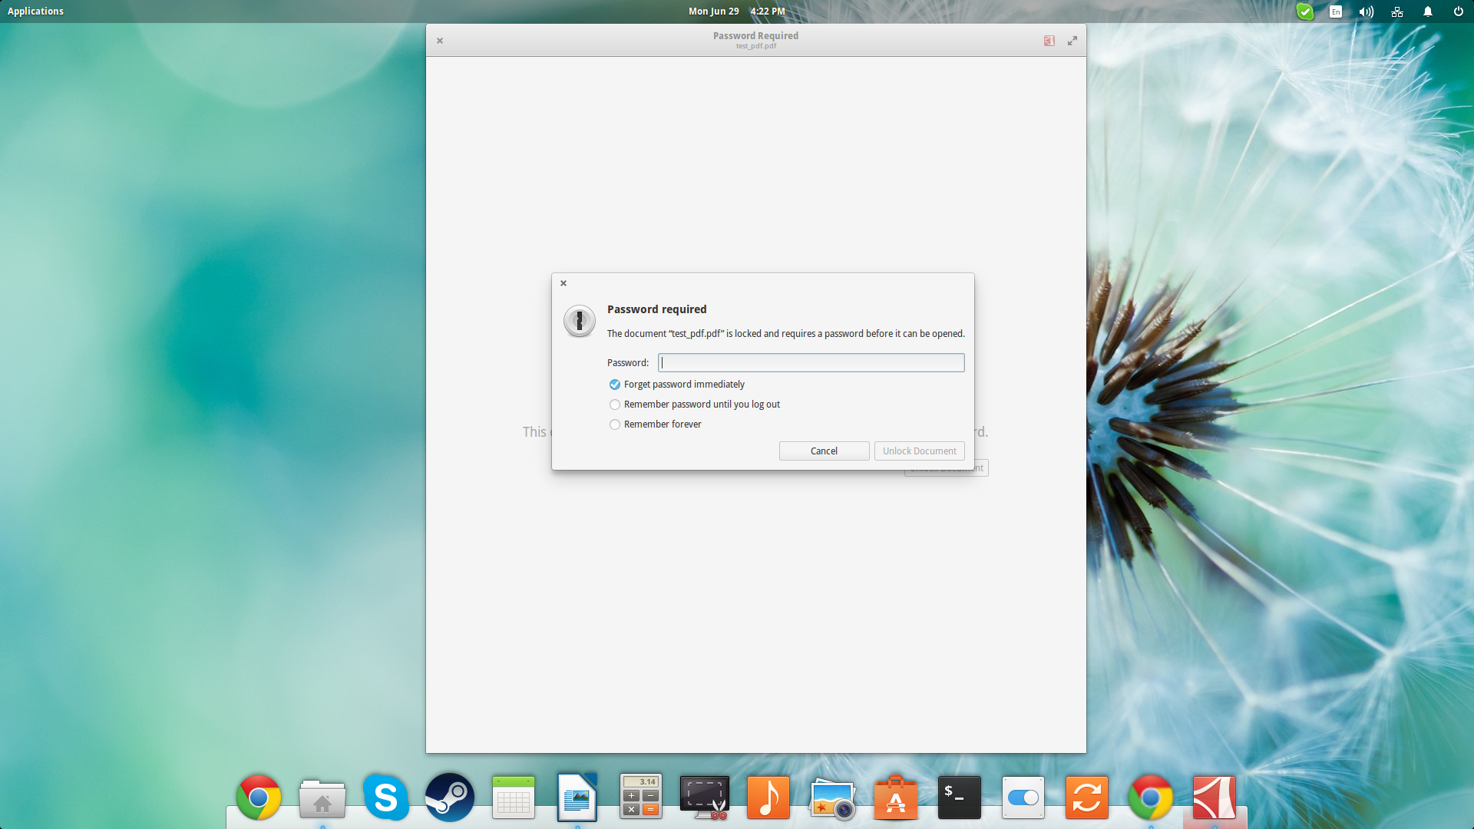Open the power session menu

[x=1458, y=12]
